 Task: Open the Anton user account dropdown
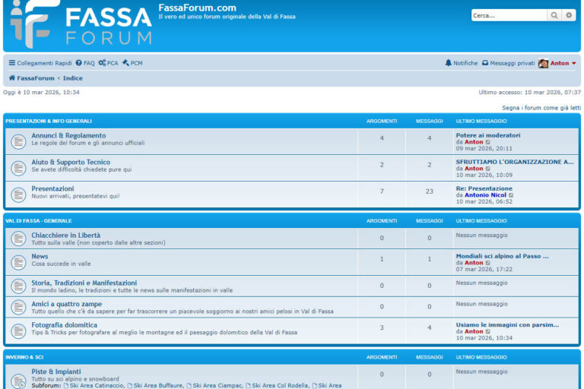558,63
